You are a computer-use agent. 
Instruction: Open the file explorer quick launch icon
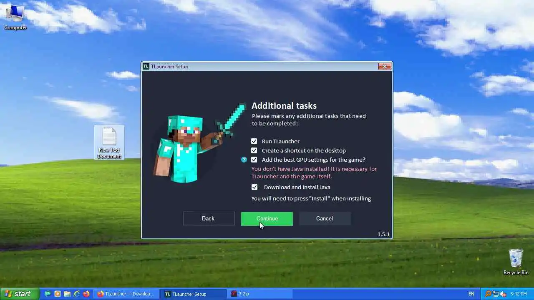click(x=67, y=294)
